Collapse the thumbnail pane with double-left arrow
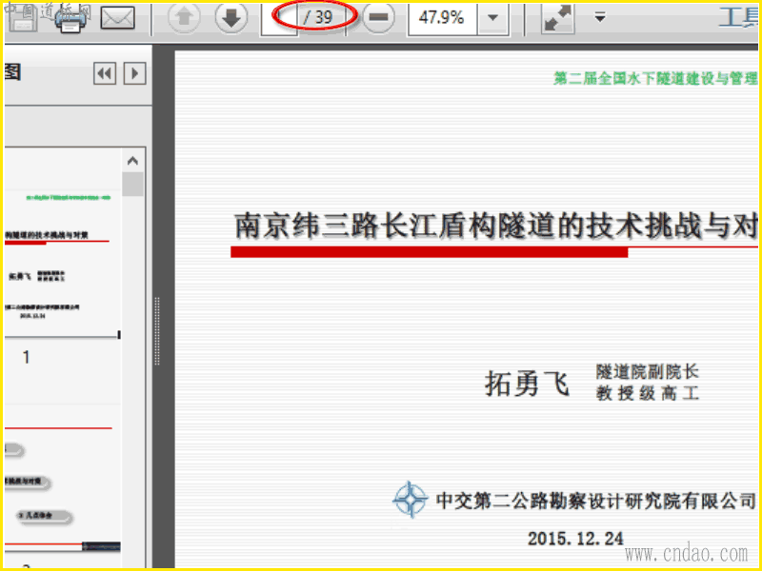The width and height of the screenshot is (762, 571). point(105,74)
